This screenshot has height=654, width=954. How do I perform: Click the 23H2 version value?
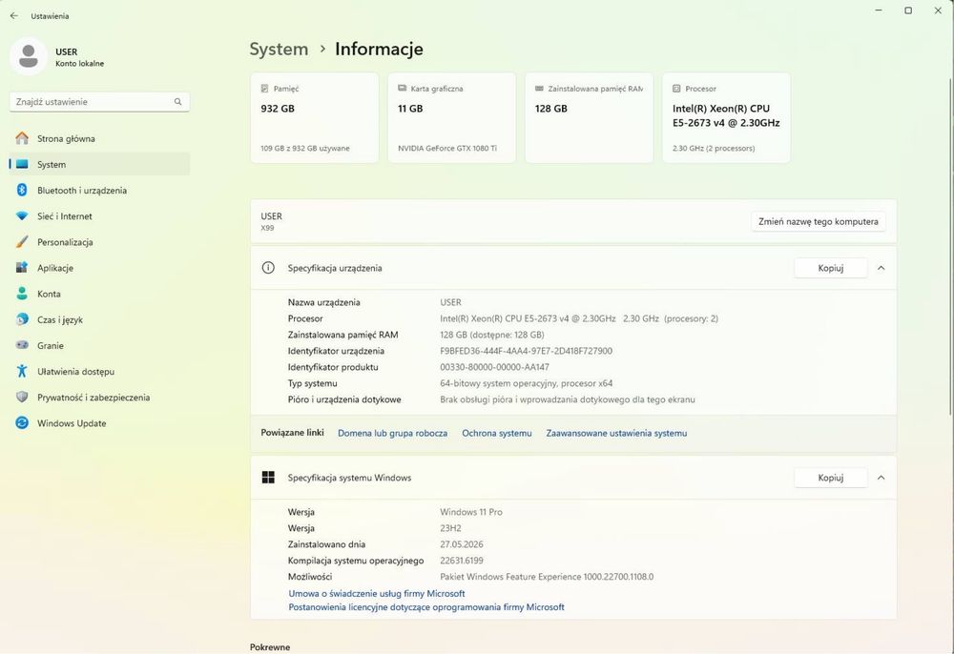point(450,528)
